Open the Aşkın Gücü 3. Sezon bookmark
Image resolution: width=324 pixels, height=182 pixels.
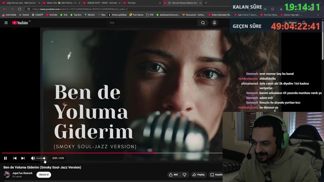click(x=246, y=15)
